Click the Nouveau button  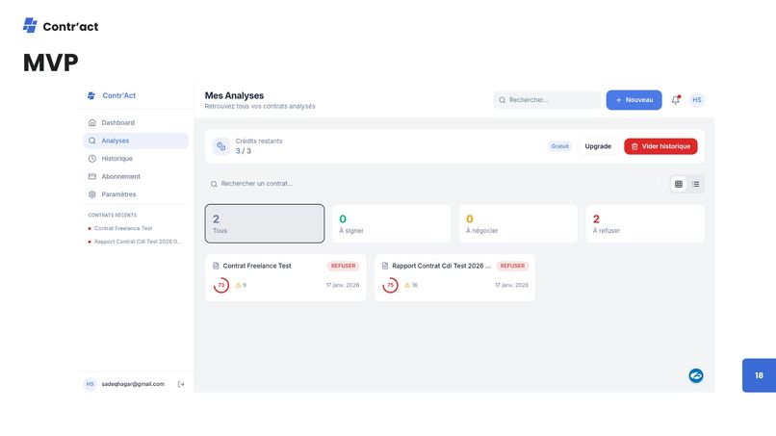pyautogui.click(x=634, y=100)
